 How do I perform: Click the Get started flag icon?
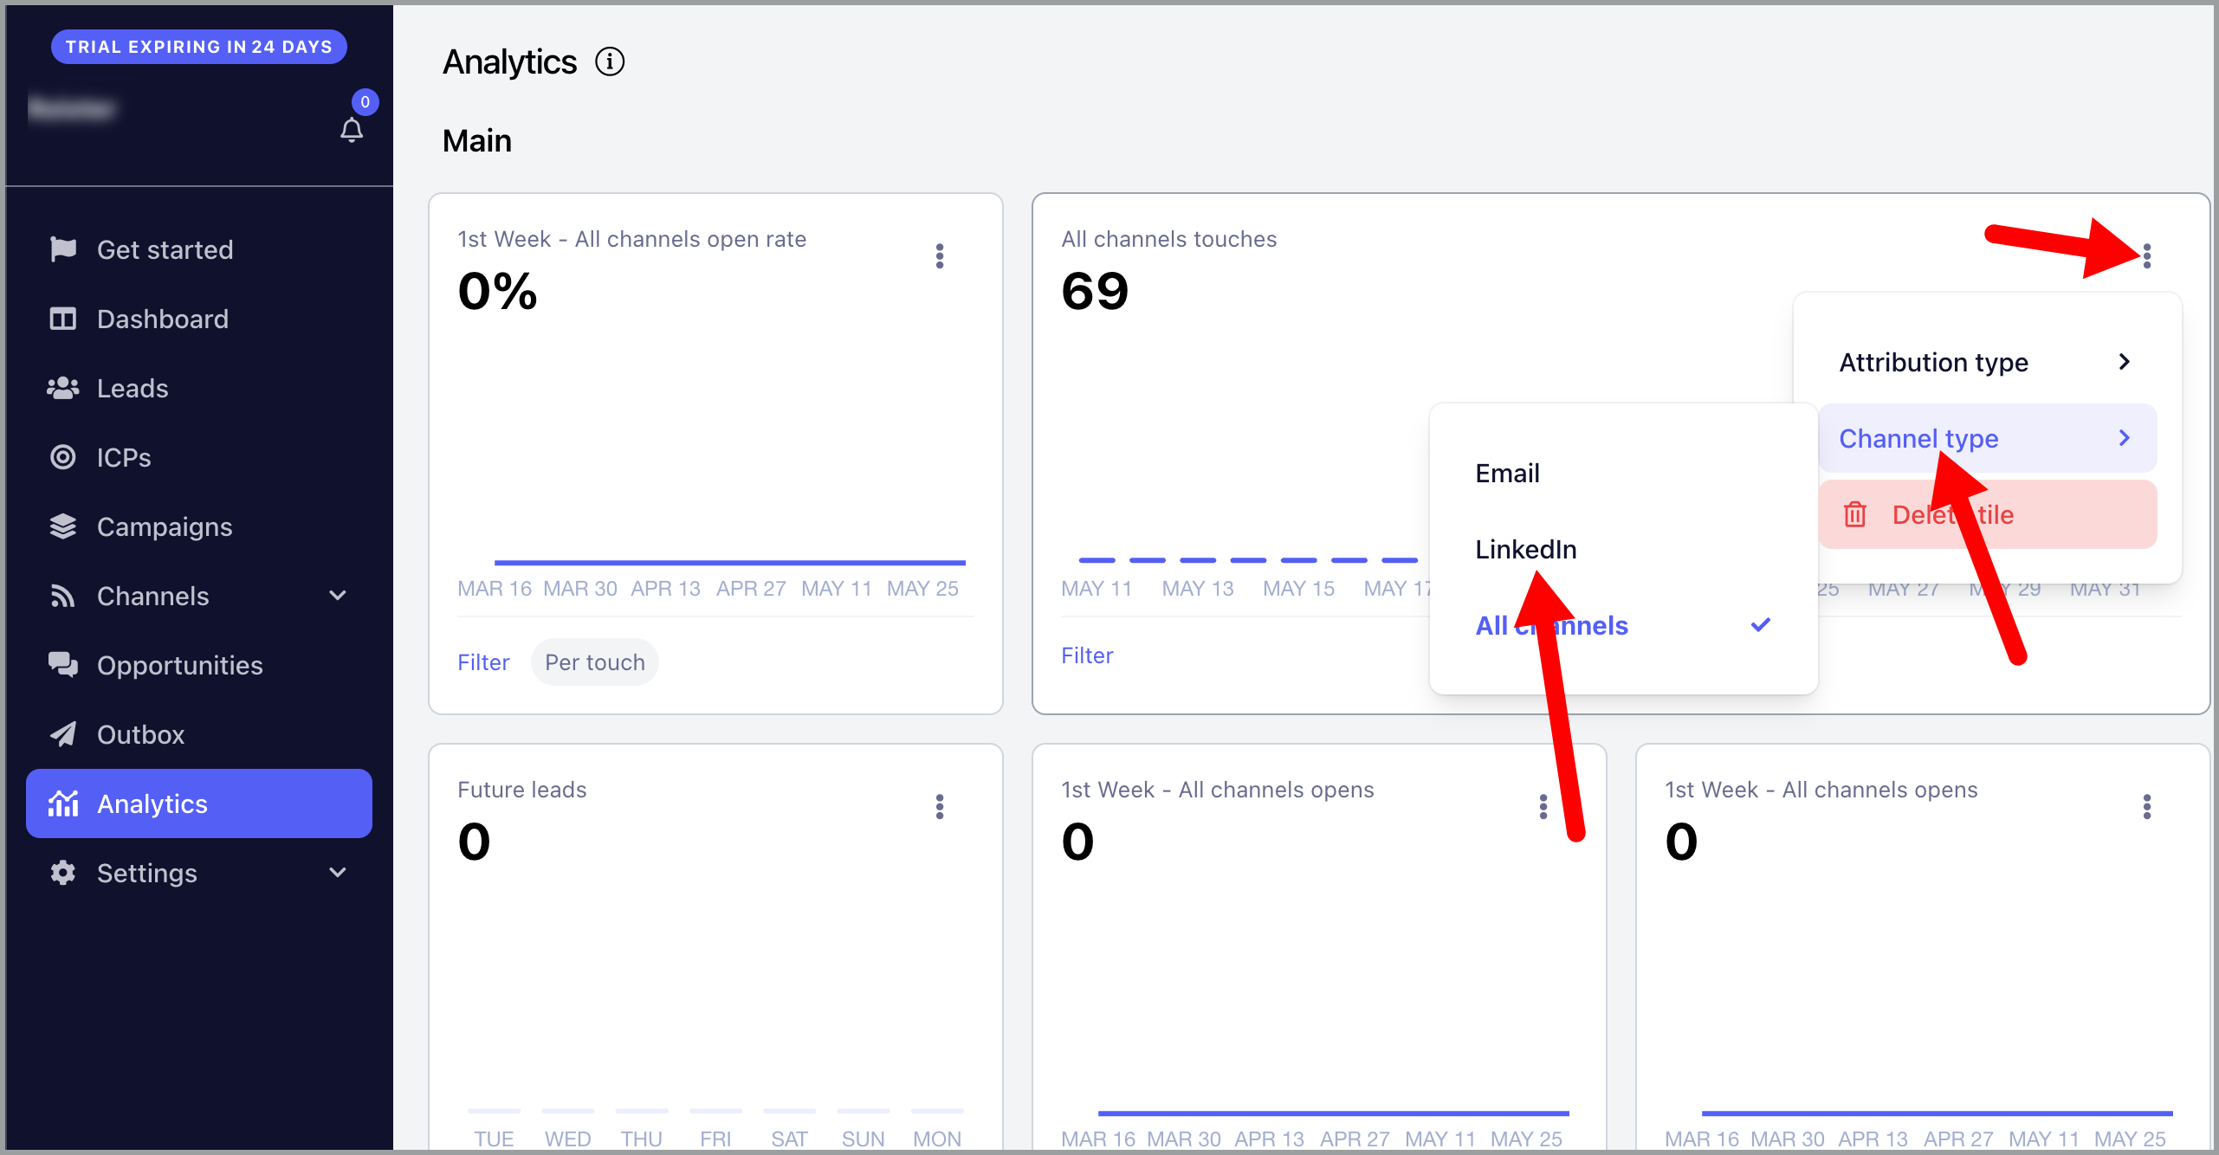(63, 249)
